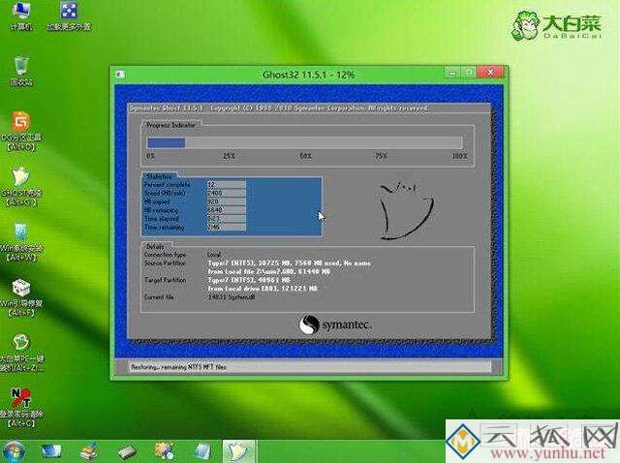
Task: Open the blue notepad icon on the taskbar
Action: click(x=202, y=452)
